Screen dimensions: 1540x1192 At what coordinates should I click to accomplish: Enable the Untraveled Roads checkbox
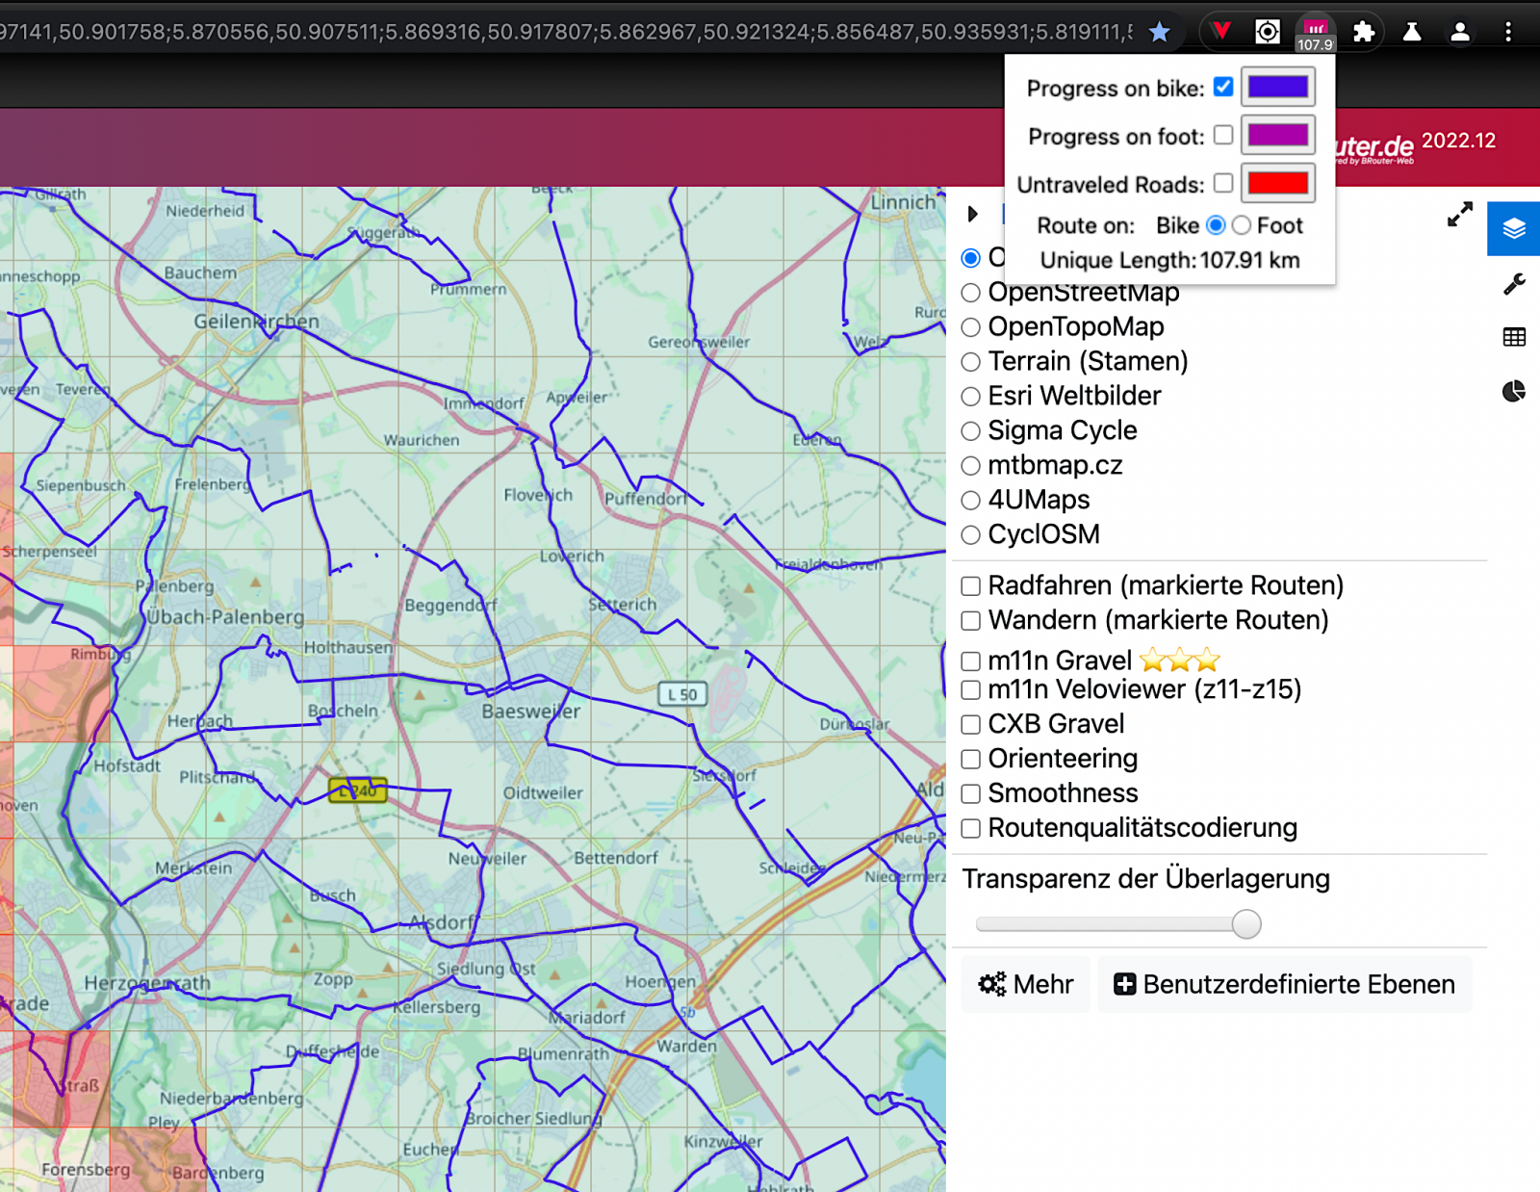[1223, 183]
